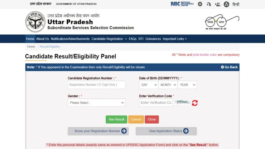Click the green See Result button
The image size is (265, 149).
tap(116, 120)
